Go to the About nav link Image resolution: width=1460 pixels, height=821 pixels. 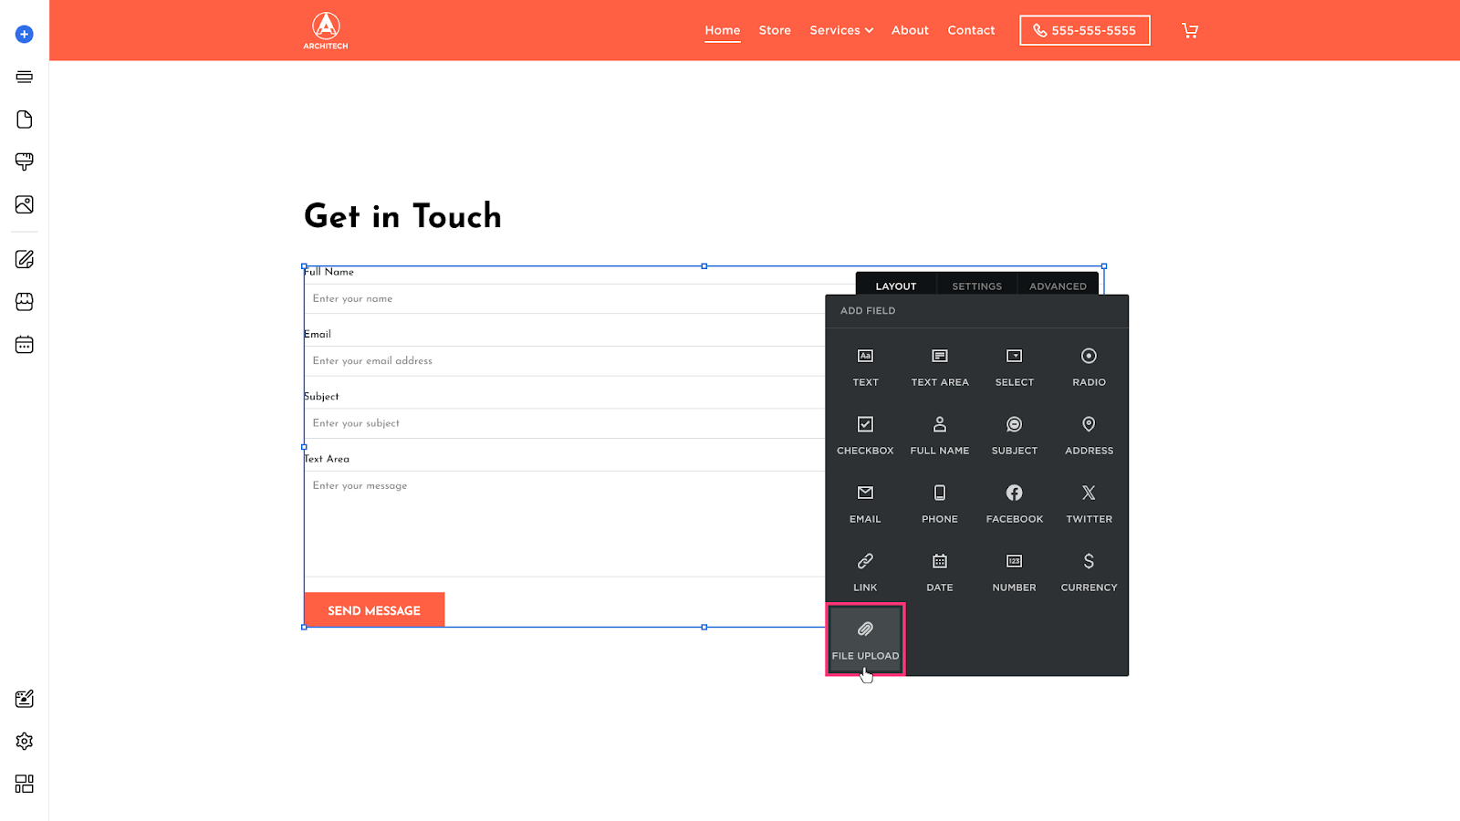[x=910, y=30]
